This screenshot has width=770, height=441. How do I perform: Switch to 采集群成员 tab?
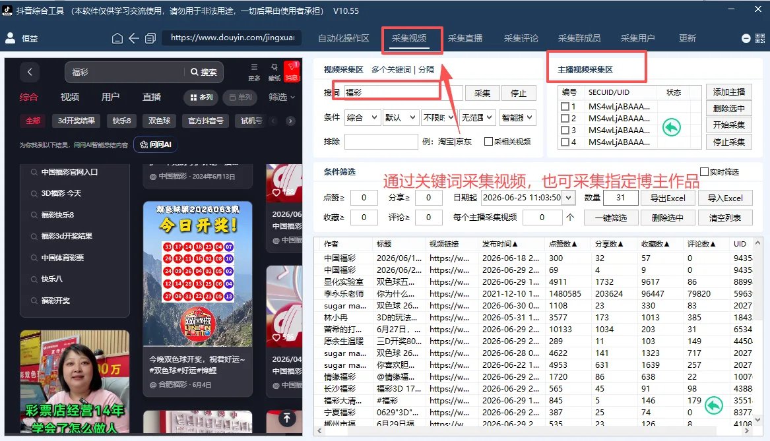tap(579, 38)
